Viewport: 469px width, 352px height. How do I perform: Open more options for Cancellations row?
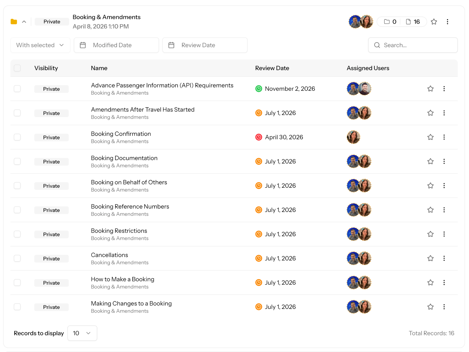(444, 258)
